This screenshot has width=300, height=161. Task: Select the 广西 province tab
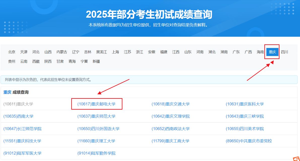click(x=248, y=52)
